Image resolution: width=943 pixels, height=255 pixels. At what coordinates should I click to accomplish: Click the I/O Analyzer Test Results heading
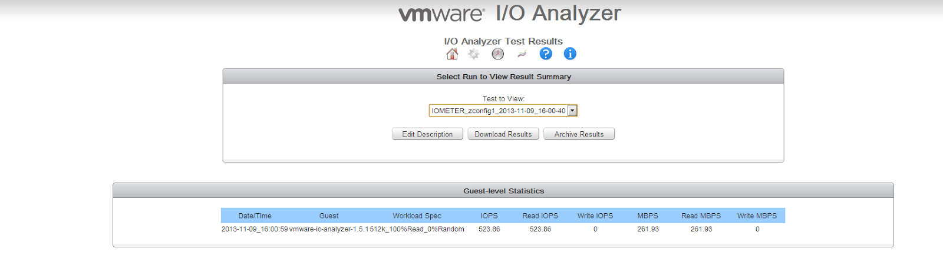(x=503, y=41)
